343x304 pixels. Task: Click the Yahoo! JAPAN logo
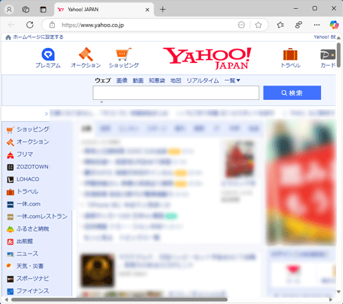207,58
